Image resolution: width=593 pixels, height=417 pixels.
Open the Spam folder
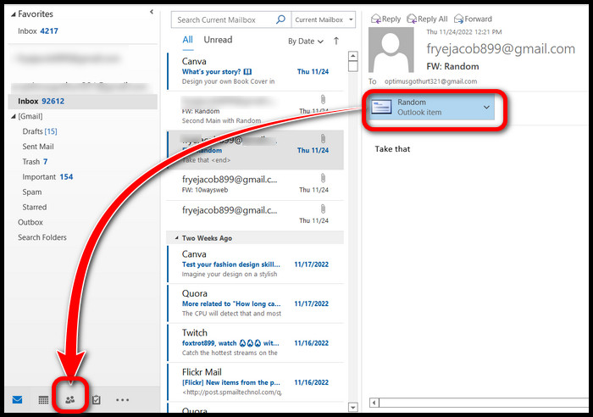coord(32,192)
